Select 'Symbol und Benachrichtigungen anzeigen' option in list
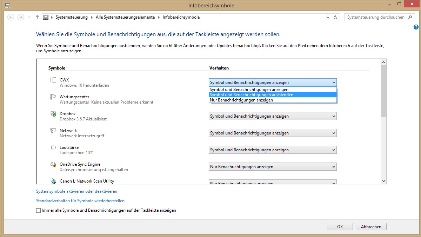 click(x=273, y=90)
